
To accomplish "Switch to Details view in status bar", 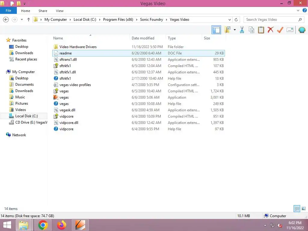I will pos(297,208).
